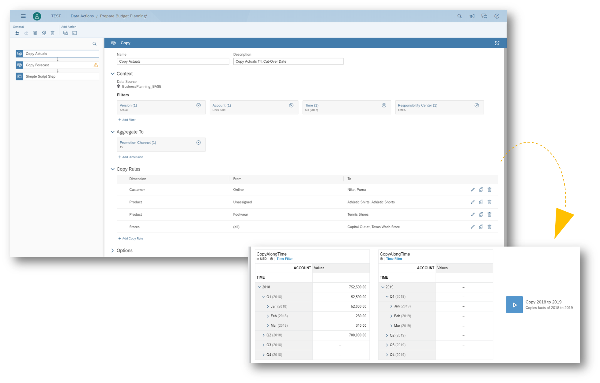The height and width of the screenshot is (383, 600).
Task: Click Add Copy Rule link
Action: [131, 239]
